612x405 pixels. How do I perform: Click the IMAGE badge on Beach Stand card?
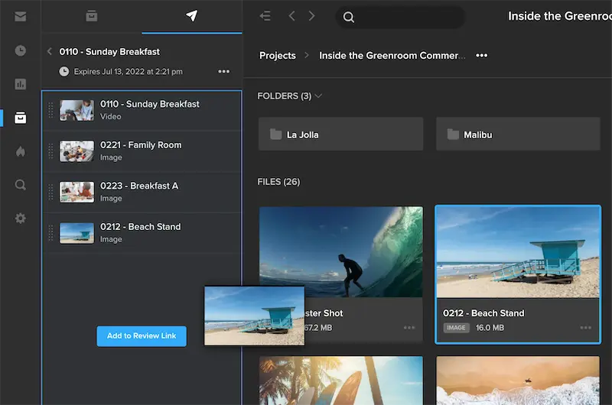point(456,328)
